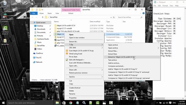Open the address bar history dropdown
This screenshot has width=186, height=105.
tap(111, 17)
